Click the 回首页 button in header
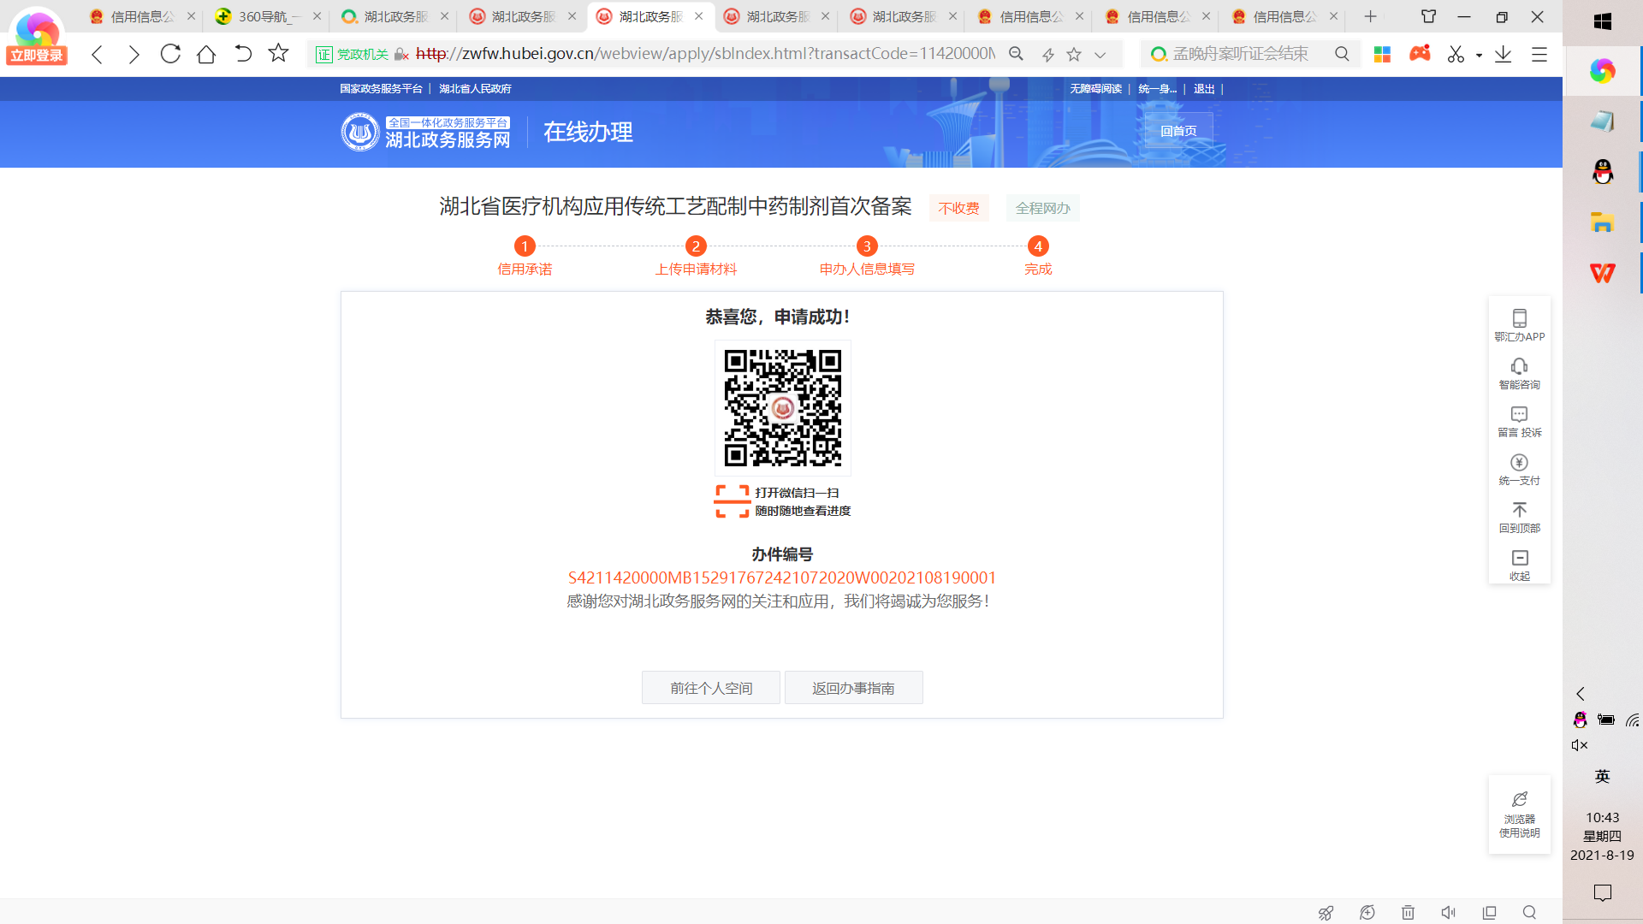The image size is (1643, 924). pyautogui.click(x=1178, y=131)
